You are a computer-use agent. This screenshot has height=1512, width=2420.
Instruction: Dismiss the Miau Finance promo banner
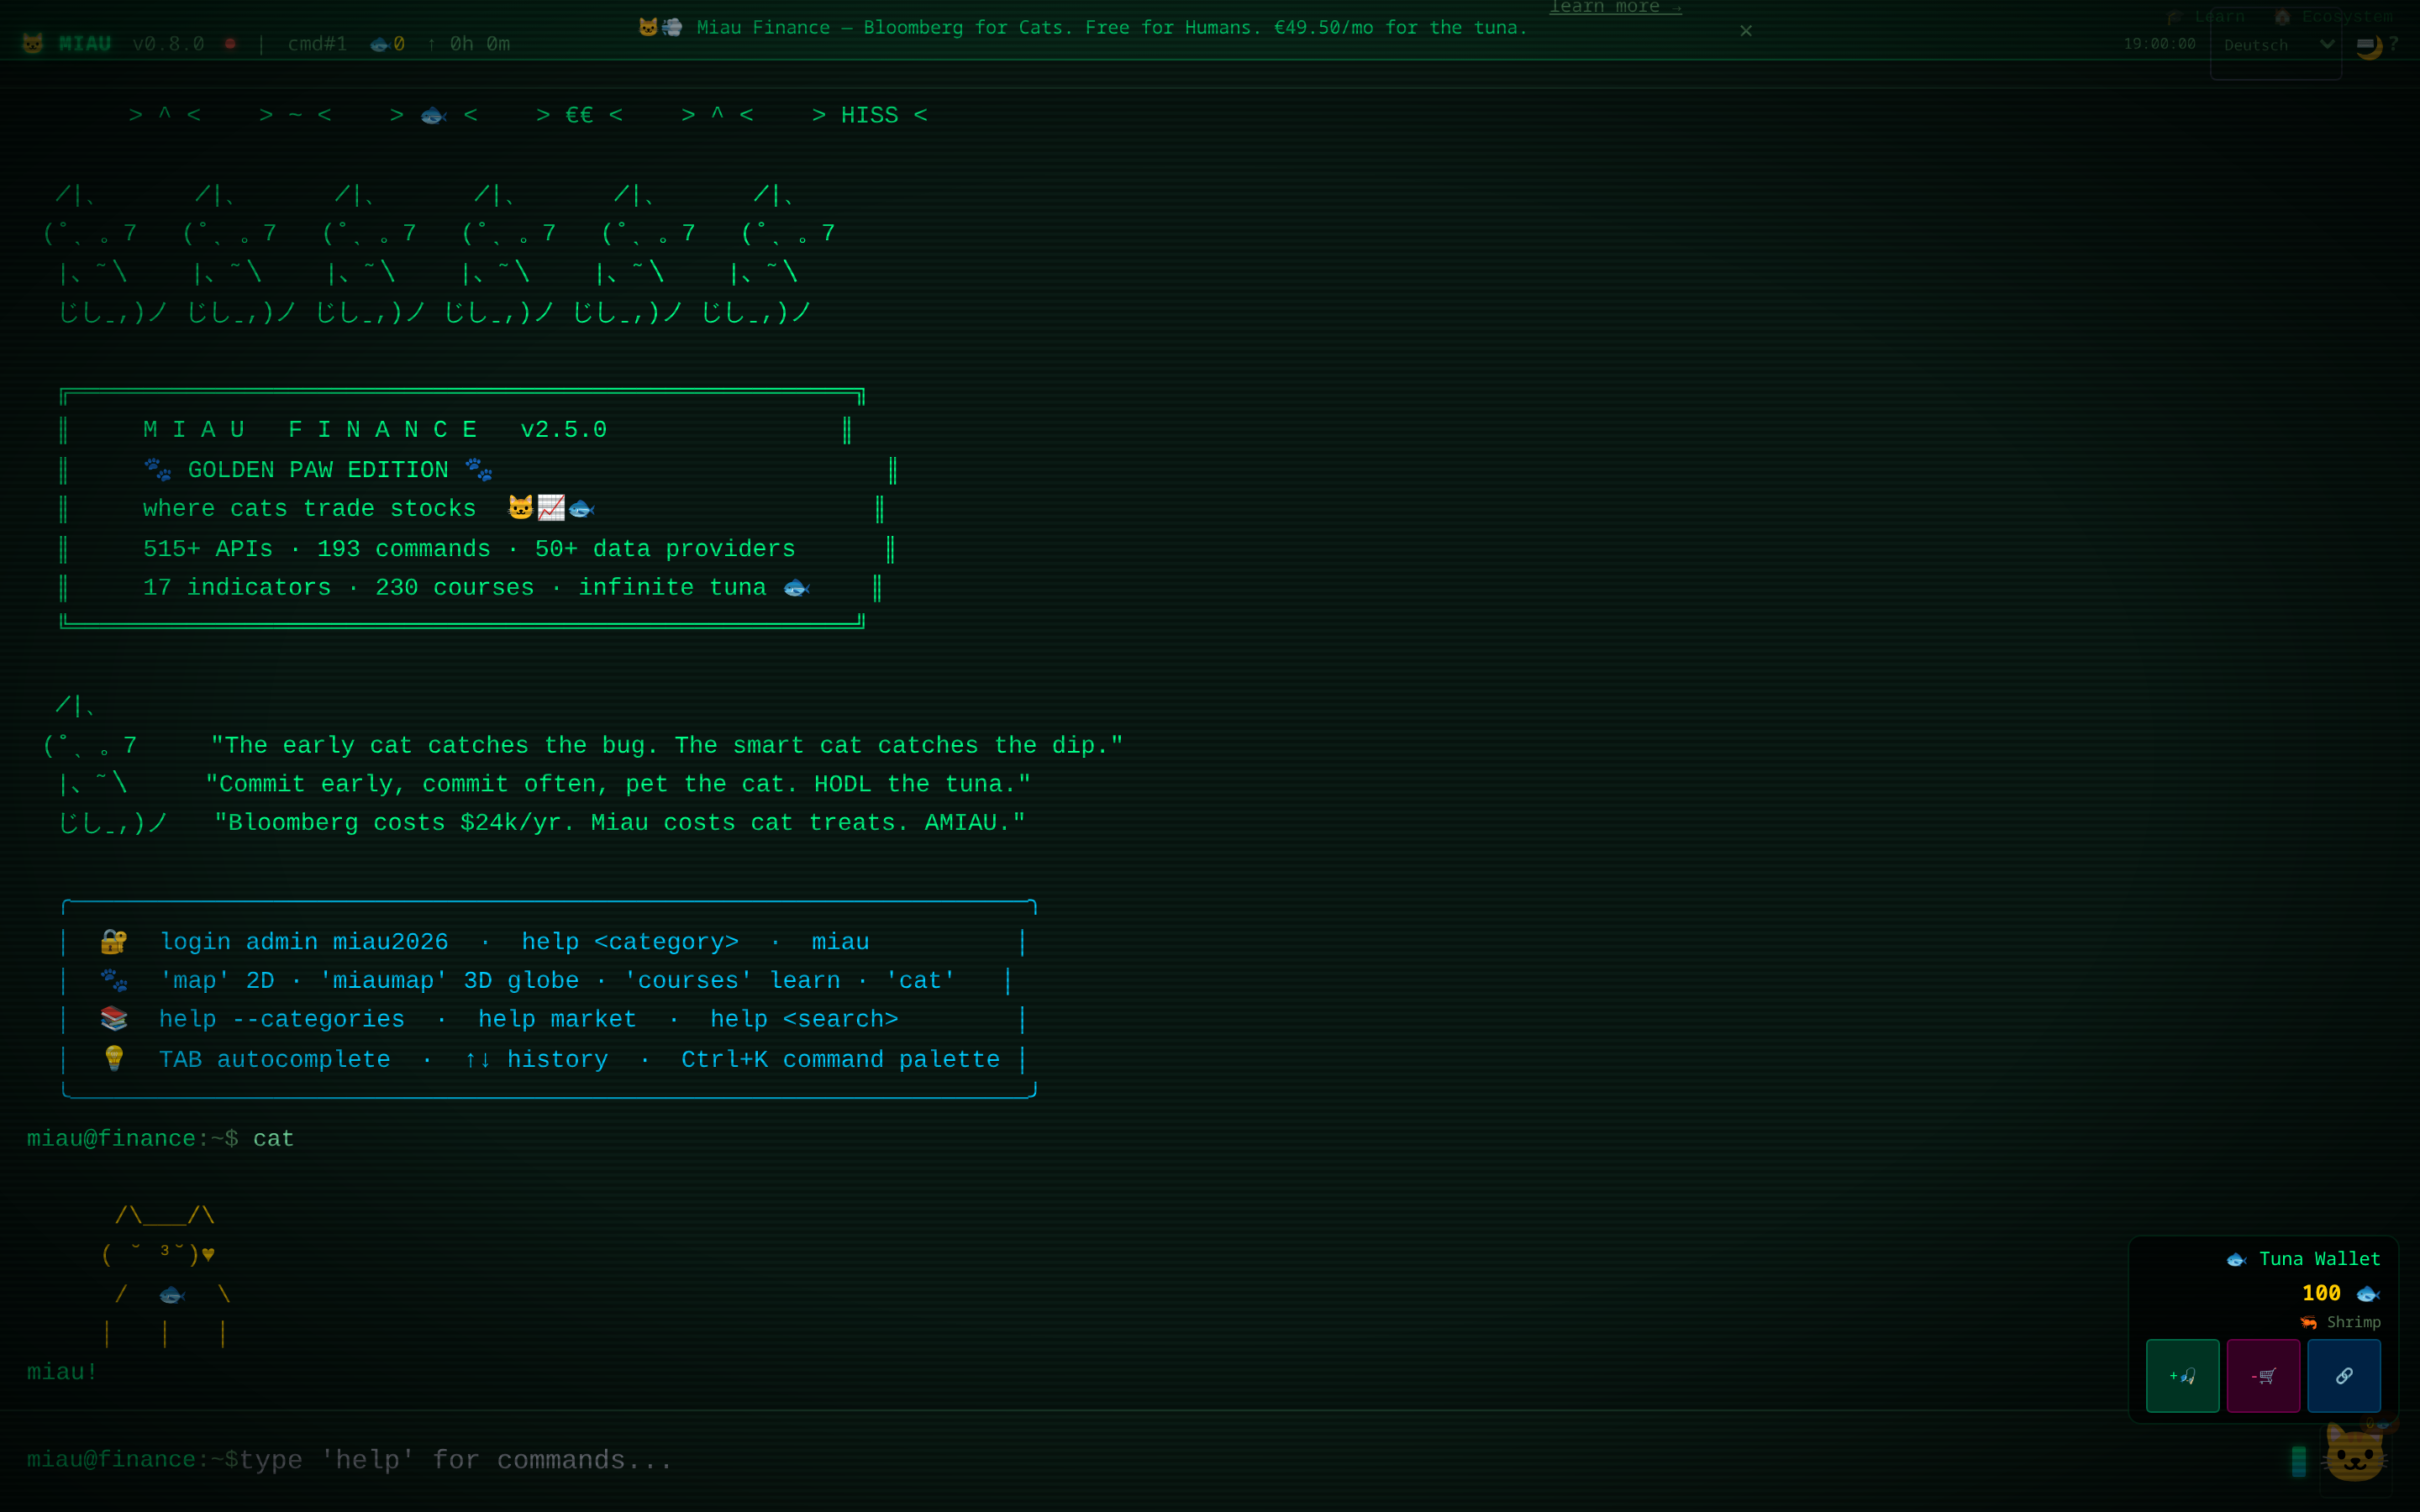click(1746, 31)
